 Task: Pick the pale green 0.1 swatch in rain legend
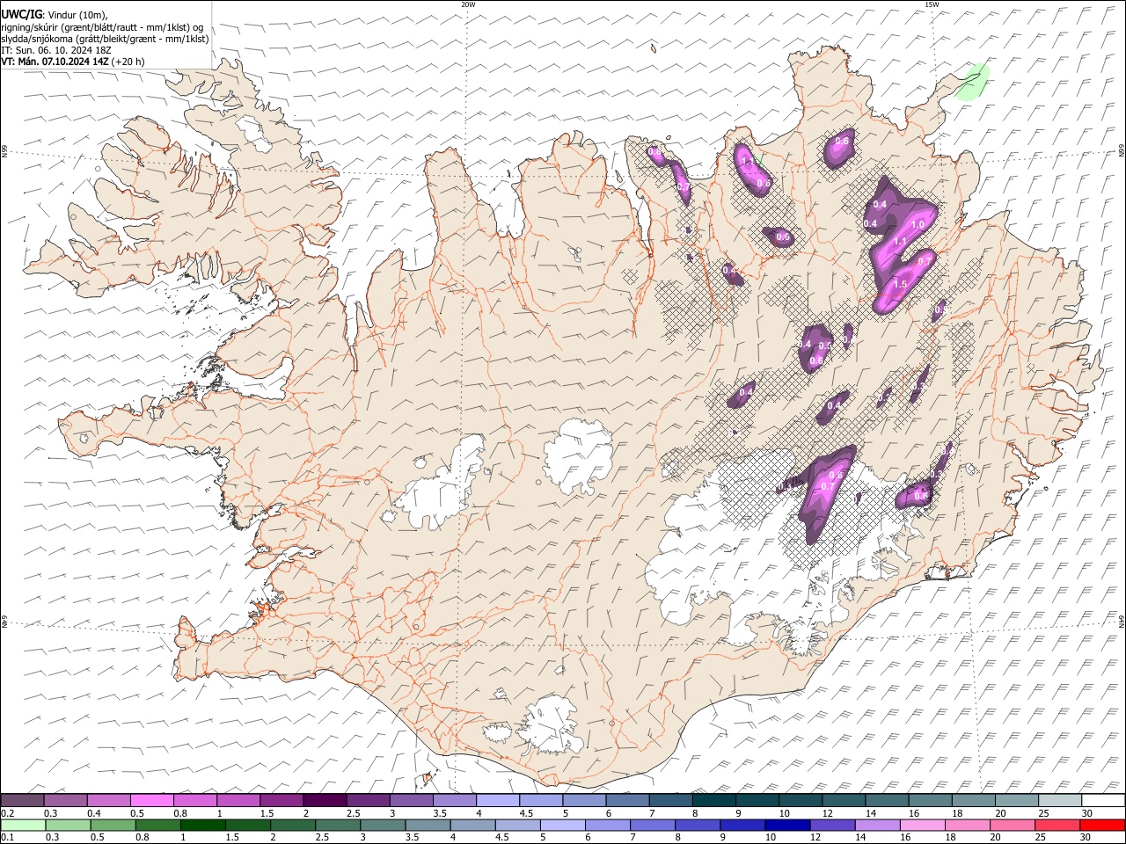pos(22,825)
